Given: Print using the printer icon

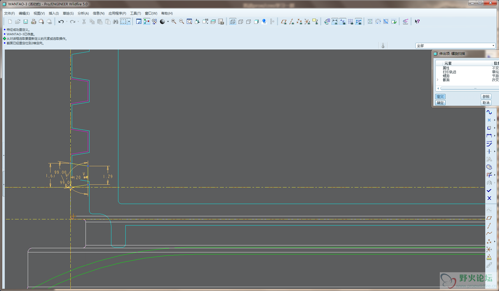Looking at the screenshot, I should point(33,22).
